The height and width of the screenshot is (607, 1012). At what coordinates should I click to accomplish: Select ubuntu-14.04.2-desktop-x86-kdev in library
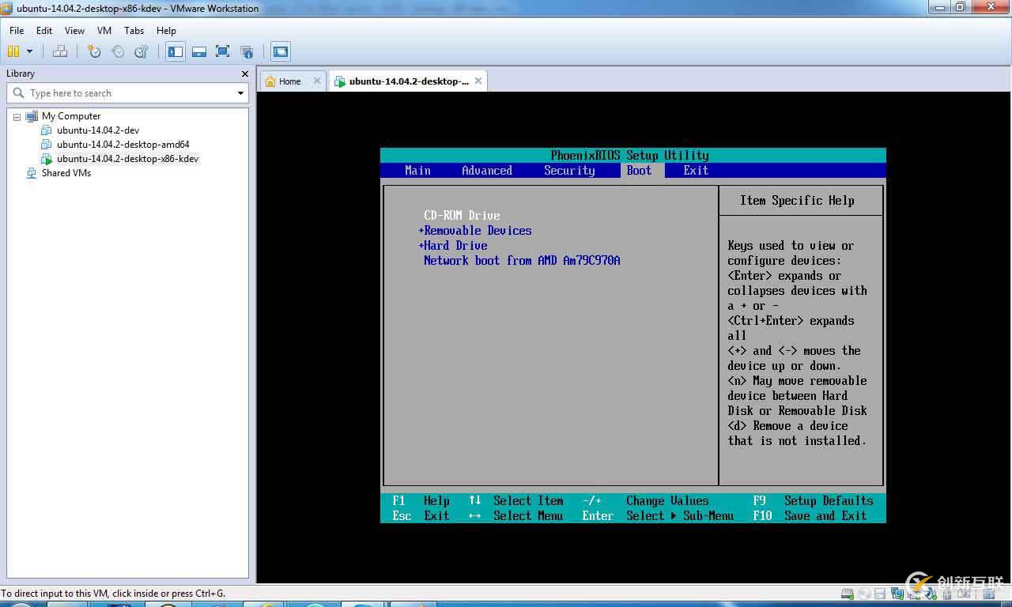click(x=128, y=159)
